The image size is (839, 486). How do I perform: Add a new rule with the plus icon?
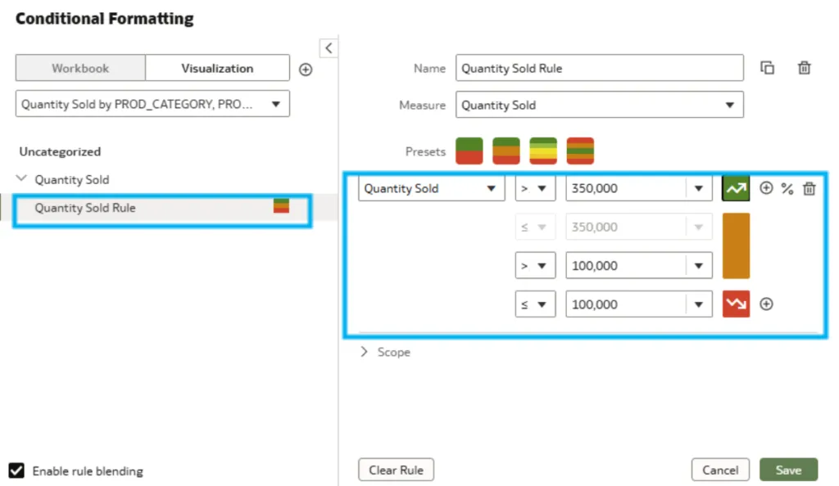[x=306, y=70]
